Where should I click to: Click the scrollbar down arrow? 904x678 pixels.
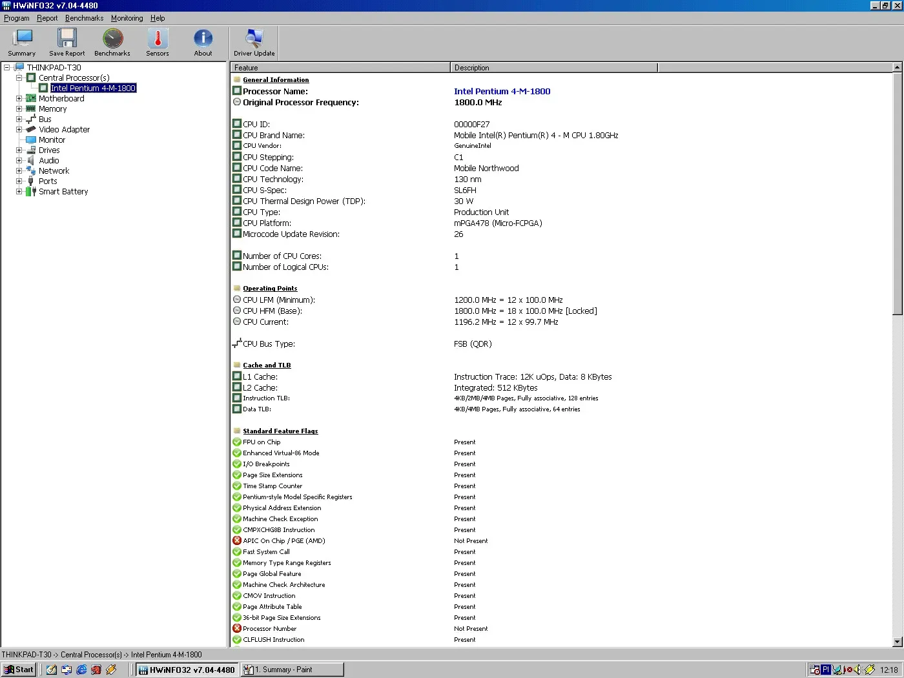pos(897,642)
